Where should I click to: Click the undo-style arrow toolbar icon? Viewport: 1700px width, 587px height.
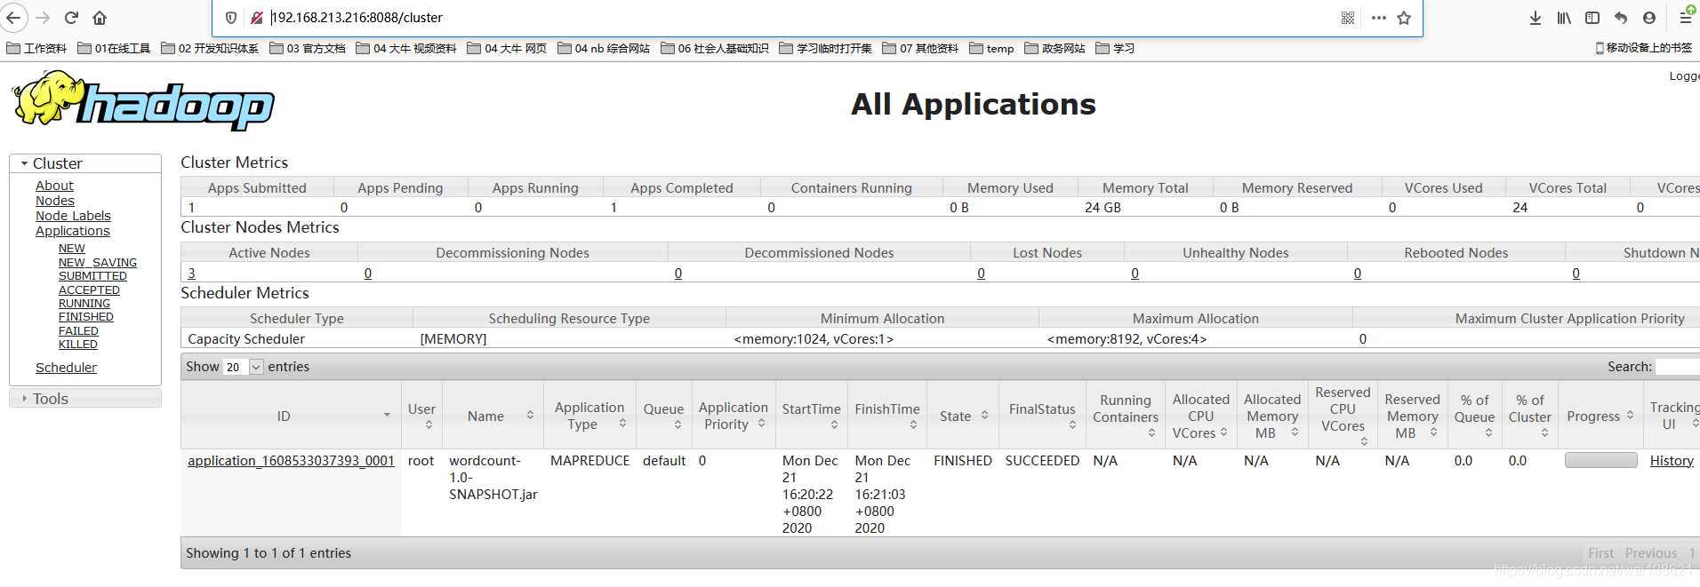[1621, 18]
